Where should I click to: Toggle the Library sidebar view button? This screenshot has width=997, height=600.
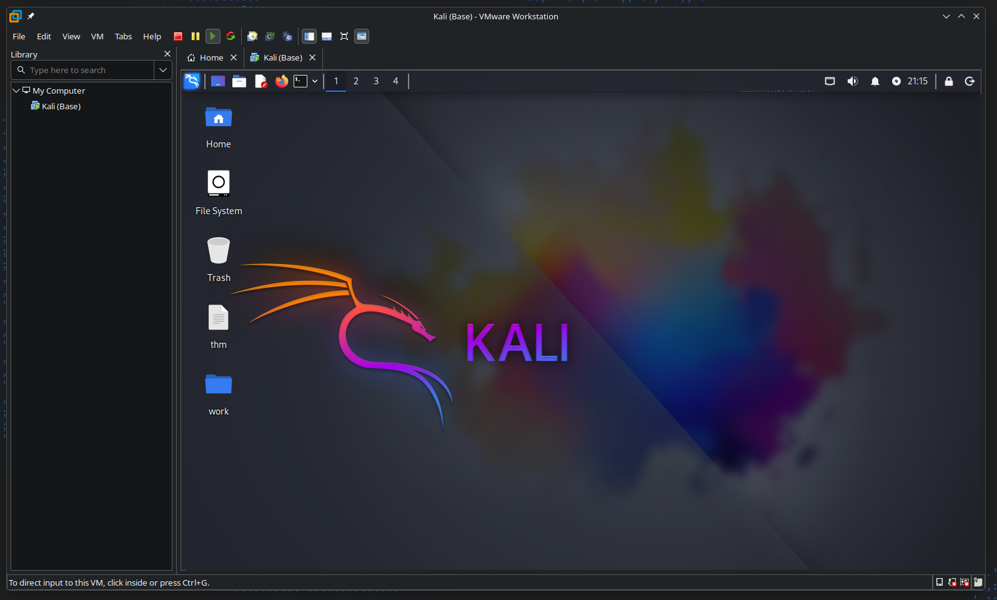(x=309, y=36)
